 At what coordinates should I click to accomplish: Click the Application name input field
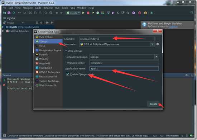coord(124,68)
